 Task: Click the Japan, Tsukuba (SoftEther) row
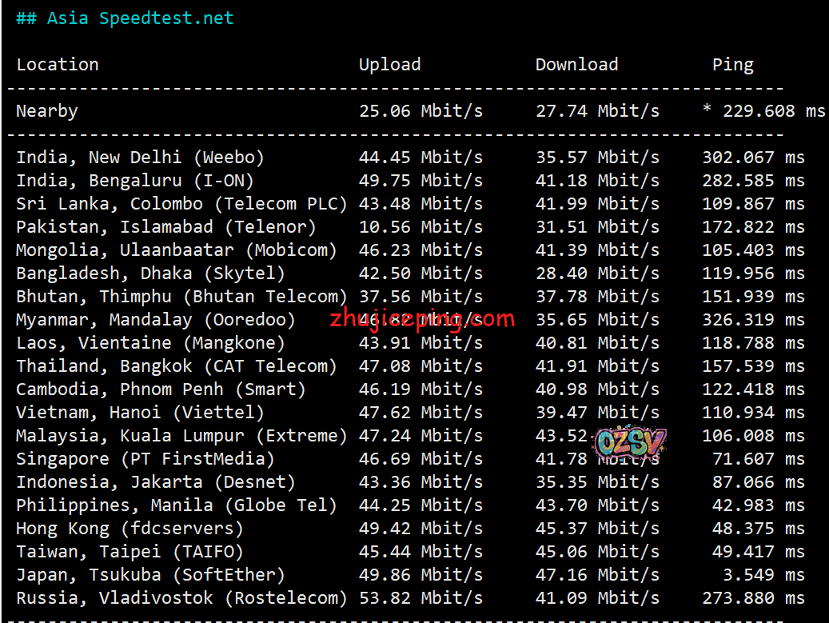150,575
